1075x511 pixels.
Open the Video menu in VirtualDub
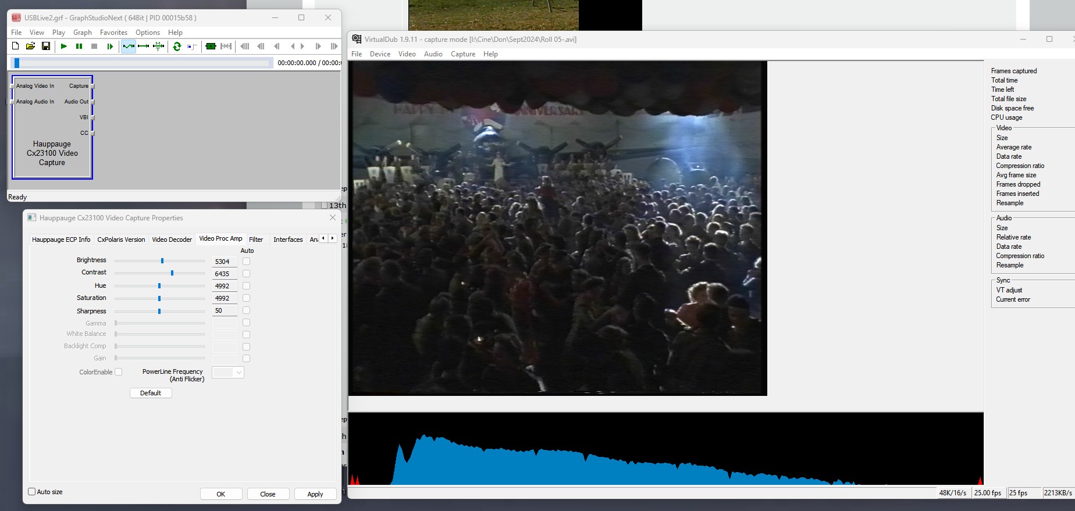[x=407, y=54]
